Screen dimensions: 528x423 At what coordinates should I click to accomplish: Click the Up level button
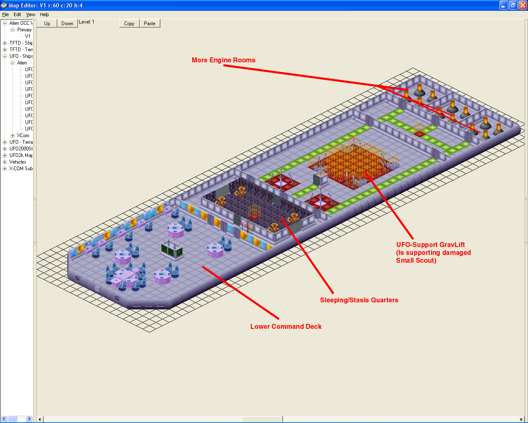click(x=47, y=24)
